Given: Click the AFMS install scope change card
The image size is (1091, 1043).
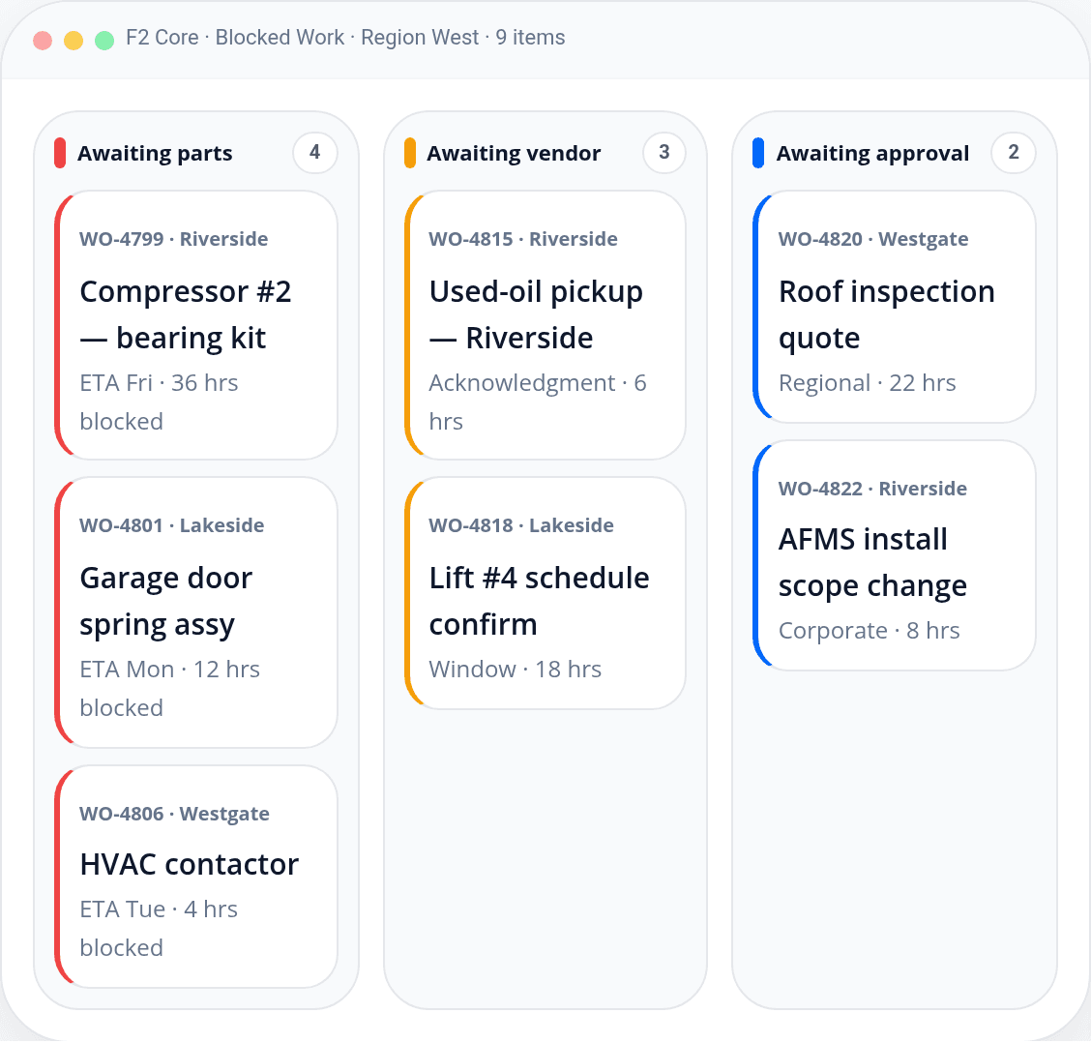Looking at the screenshot, I should click(x=896, y=554).
